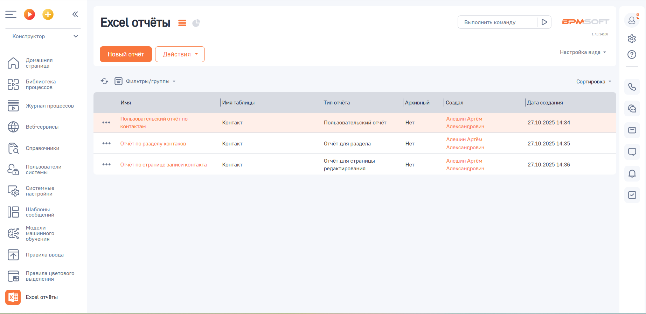Toggle hamburger navigation menu
Viewport: 646px width, 314px height.
tap(11, 14)
